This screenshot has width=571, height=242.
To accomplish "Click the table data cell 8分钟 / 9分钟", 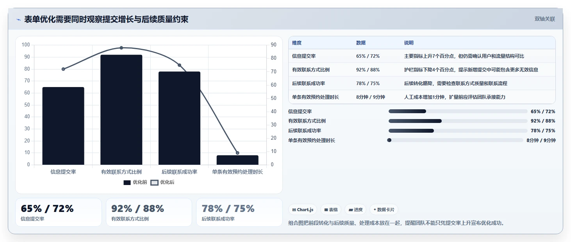I will (x=371, y=97).
